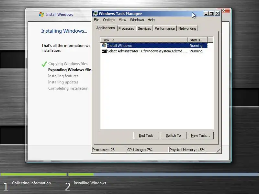Select the Administrator cmd.exe task row
Screen dimensions: 259x194
(x=154, y=51)
